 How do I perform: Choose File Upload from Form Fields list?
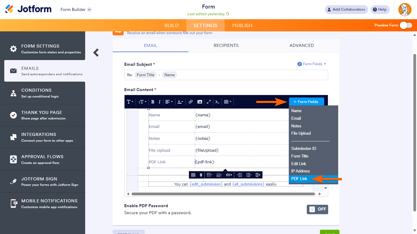point(314,133)
